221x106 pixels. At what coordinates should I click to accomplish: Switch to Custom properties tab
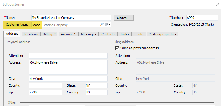[x=162, y=34]
